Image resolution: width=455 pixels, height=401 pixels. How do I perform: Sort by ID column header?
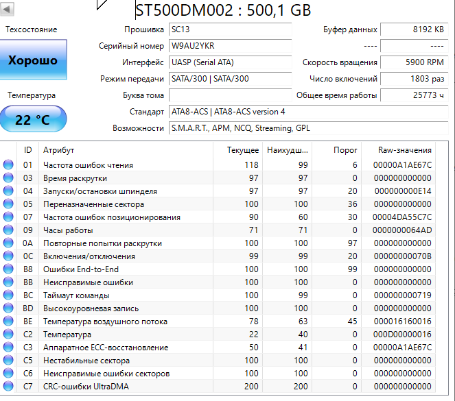tap(28, 150)
